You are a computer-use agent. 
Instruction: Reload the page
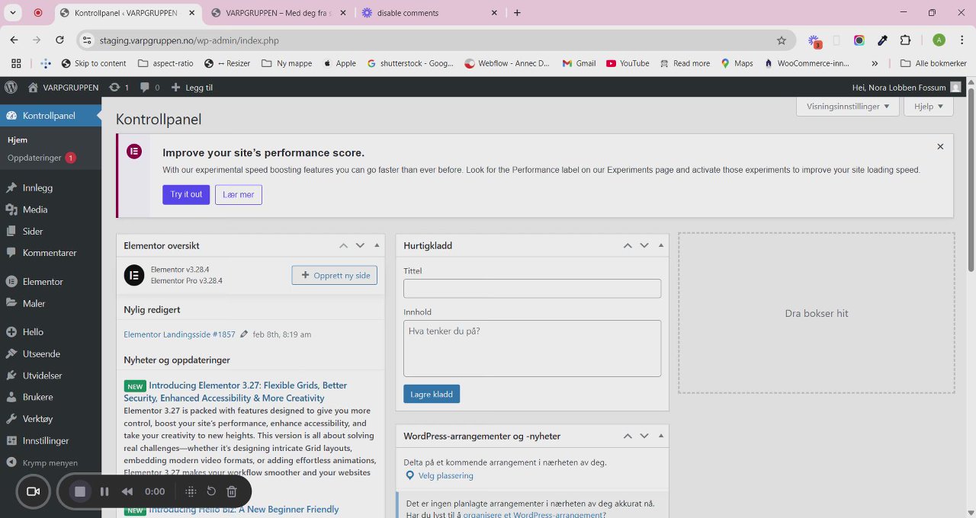(x=59, y=40)
